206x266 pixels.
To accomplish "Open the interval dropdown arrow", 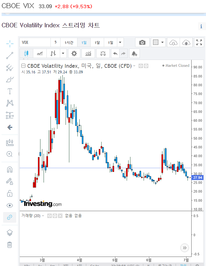I will [x=120, y=42].
